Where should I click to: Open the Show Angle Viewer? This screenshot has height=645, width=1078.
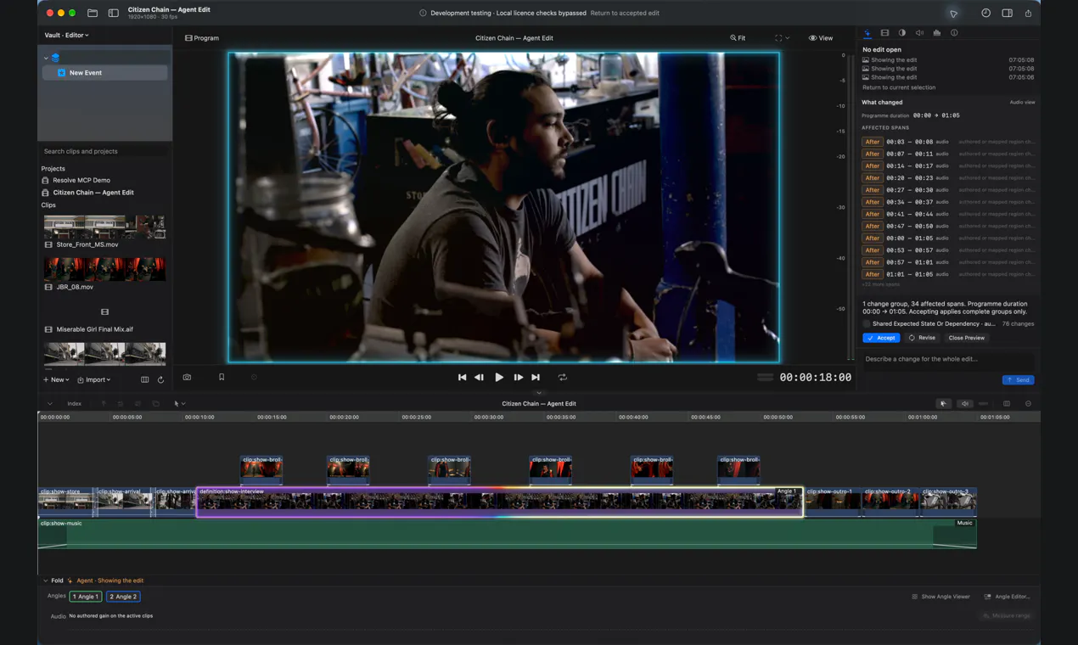tap(940, 597)
